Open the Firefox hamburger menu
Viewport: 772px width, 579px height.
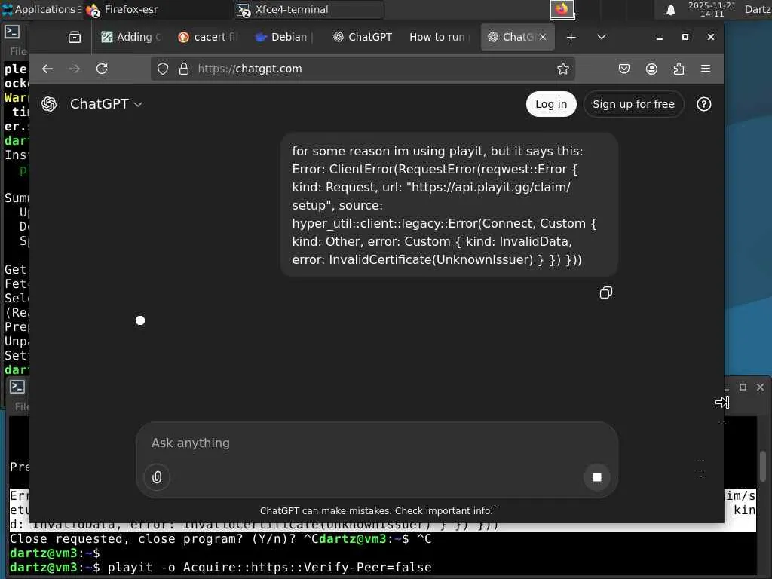tap(706, 69)
